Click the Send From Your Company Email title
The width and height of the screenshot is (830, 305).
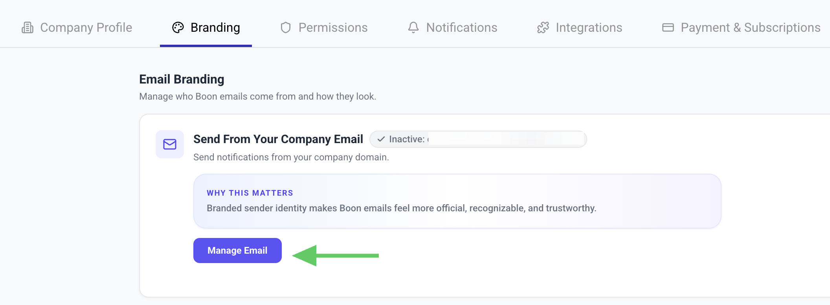pyautogui.click(x=278, y=139)
